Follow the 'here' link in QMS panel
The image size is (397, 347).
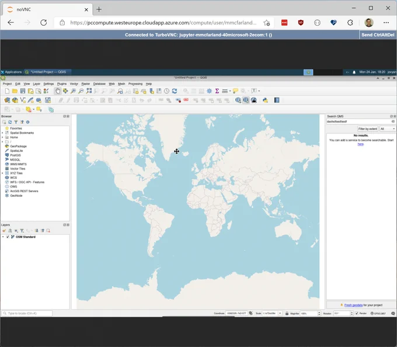[x=361, y=144]
